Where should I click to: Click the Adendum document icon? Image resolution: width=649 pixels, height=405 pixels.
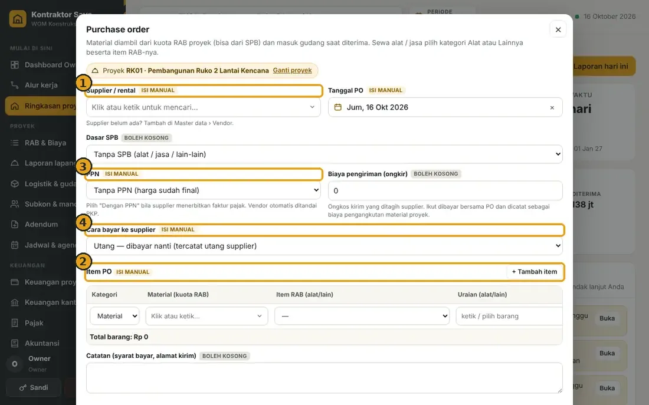(15, 224)
